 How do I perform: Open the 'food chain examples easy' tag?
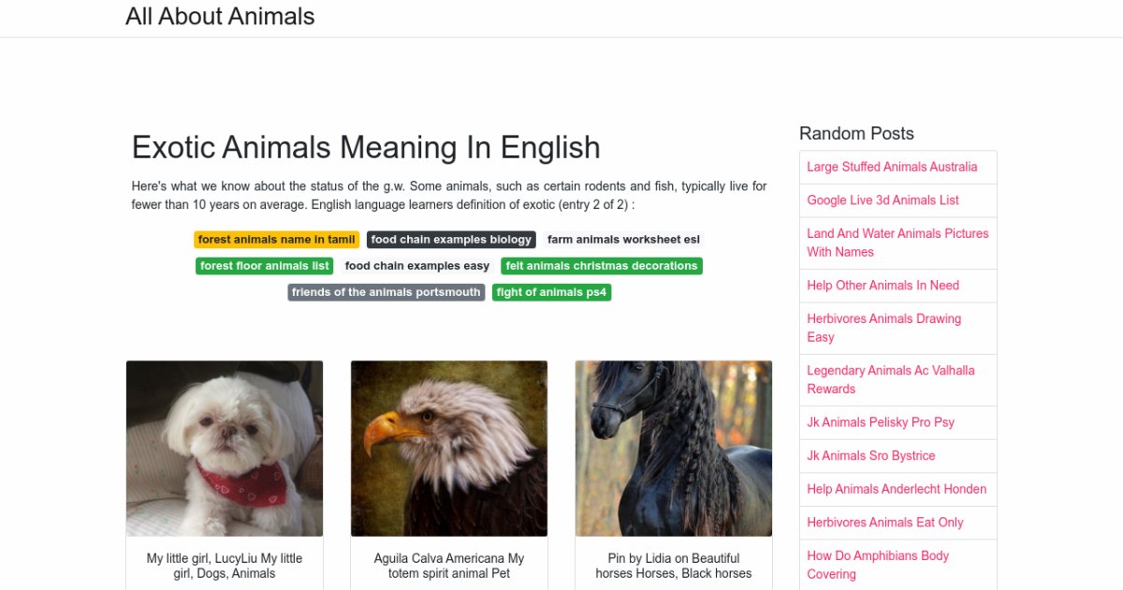(x=417, y=266)
